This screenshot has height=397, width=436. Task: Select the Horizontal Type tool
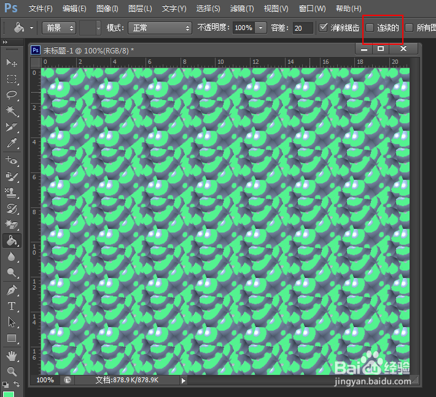pos(12,306)
